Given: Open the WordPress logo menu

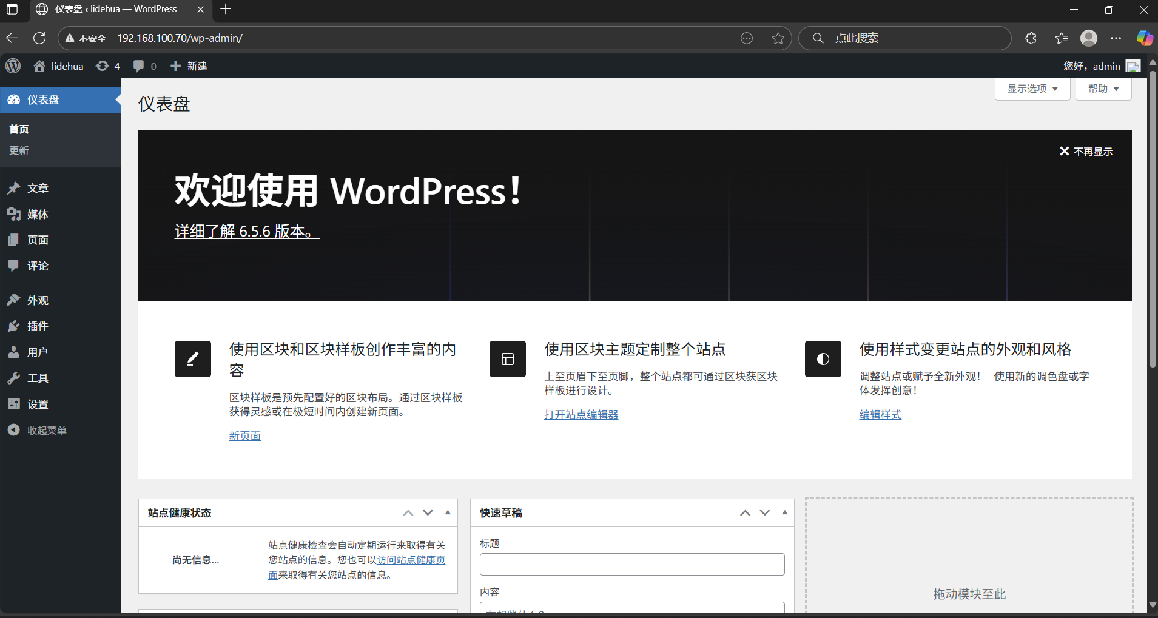Looking at the screenshot, I should pos(13,66).
